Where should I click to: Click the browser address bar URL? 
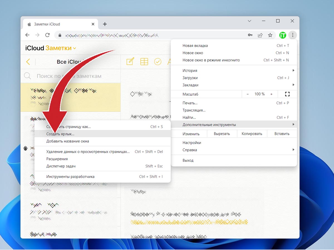click(112, 35)
